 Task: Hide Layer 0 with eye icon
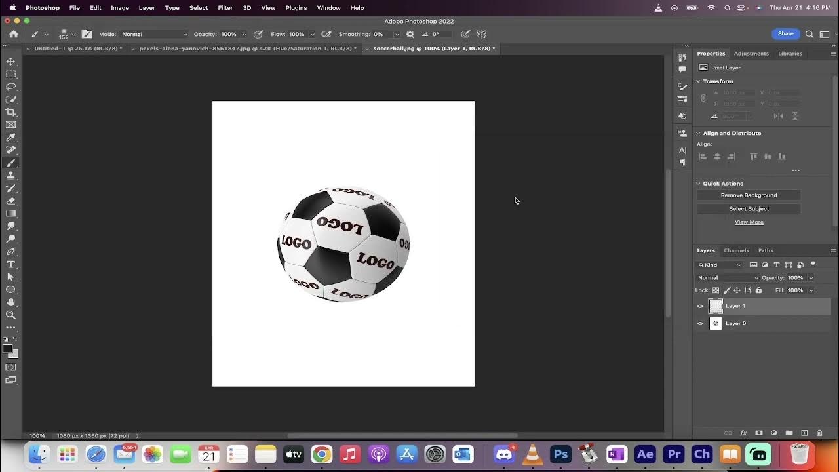tap(700, 323)
